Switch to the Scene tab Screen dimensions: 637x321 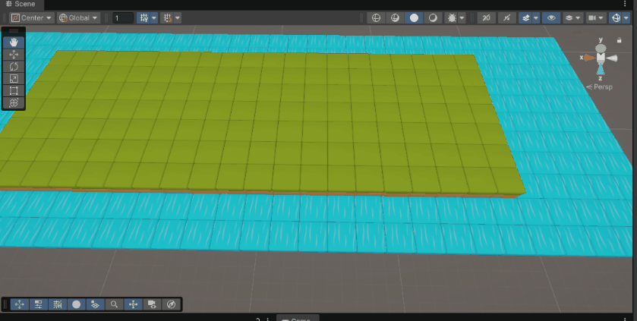pos(20,4)
